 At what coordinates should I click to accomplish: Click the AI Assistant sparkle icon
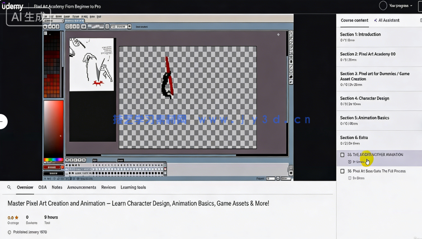click(376, 21)
